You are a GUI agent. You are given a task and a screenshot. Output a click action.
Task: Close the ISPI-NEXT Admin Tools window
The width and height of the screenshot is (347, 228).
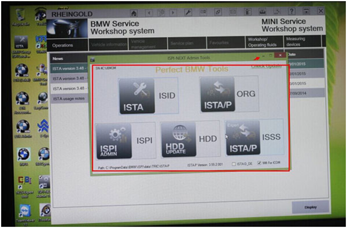[280, 55]
